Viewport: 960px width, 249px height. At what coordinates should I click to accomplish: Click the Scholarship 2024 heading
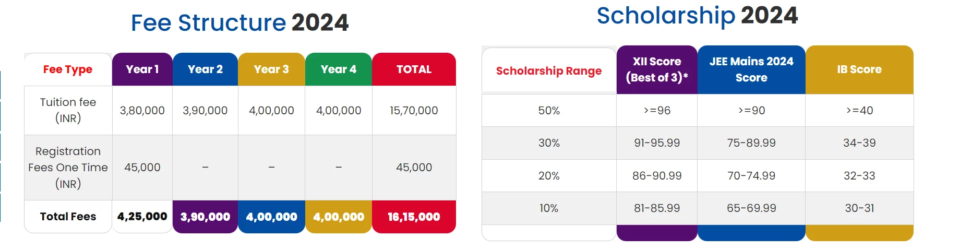point(697,16)
